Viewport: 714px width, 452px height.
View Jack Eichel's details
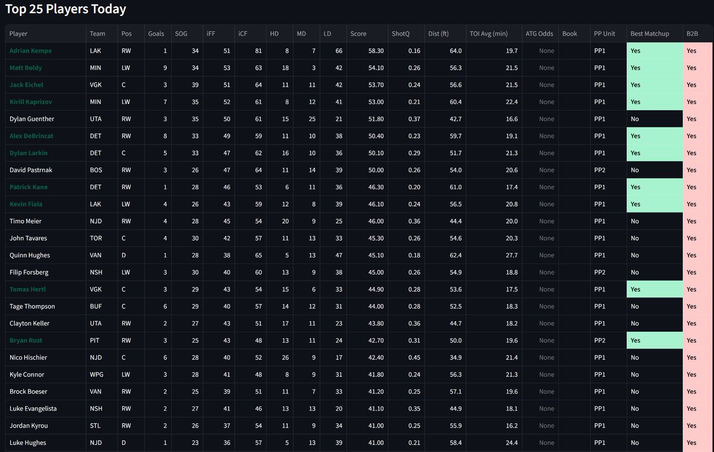click(x=26, y=84)
